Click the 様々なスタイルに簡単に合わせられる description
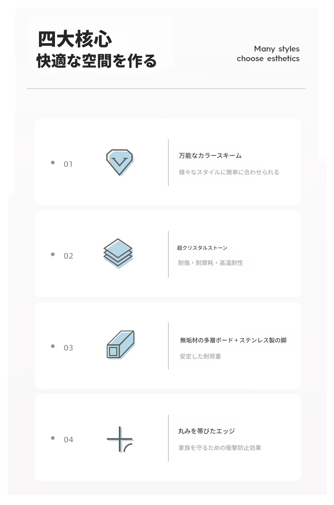Screen dimensions: 334x505 point(229,172)
